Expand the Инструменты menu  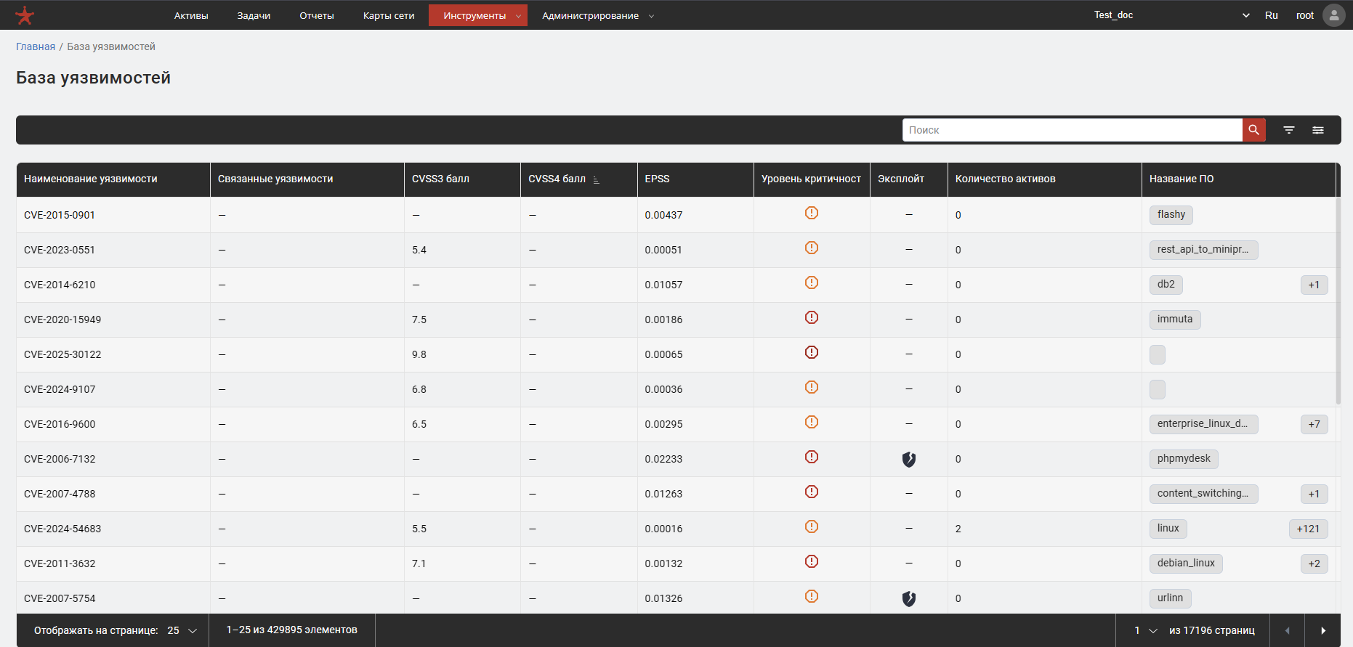(477, 15)
